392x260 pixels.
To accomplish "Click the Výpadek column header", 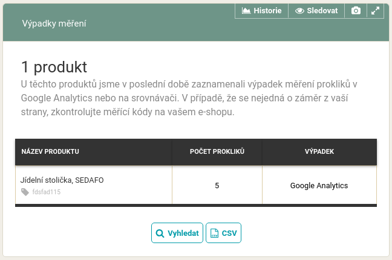I will pos(319,151).
